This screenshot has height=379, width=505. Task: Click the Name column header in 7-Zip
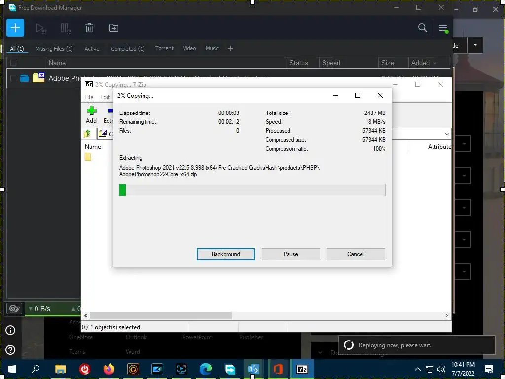point(93,146)
